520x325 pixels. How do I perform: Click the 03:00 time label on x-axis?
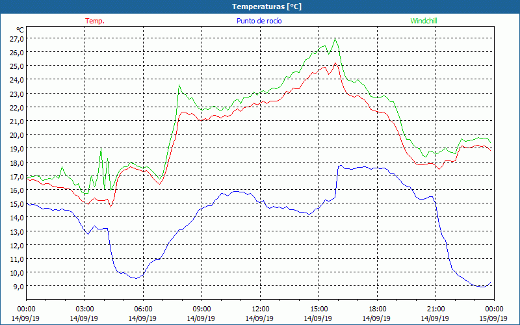tap(84, 309)
